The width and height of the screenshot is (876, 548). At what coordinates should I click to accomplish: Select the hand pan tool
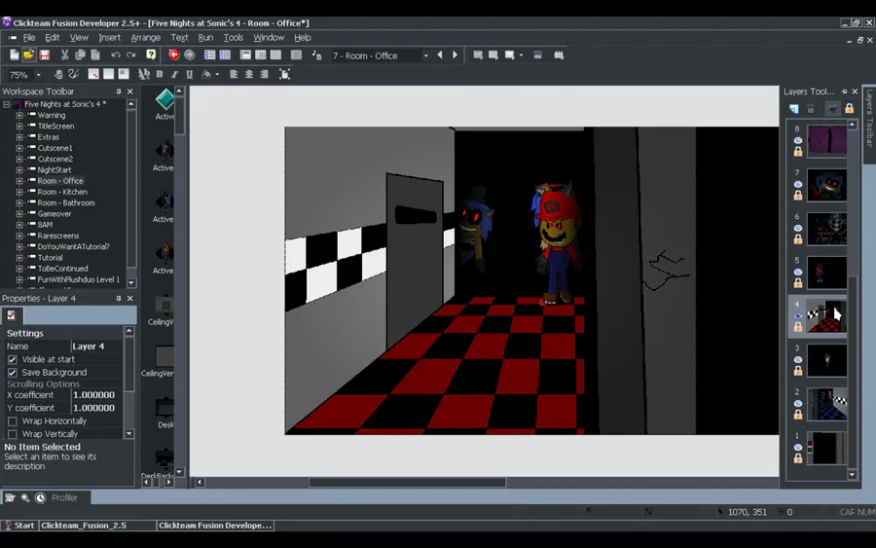pos(58,74)
